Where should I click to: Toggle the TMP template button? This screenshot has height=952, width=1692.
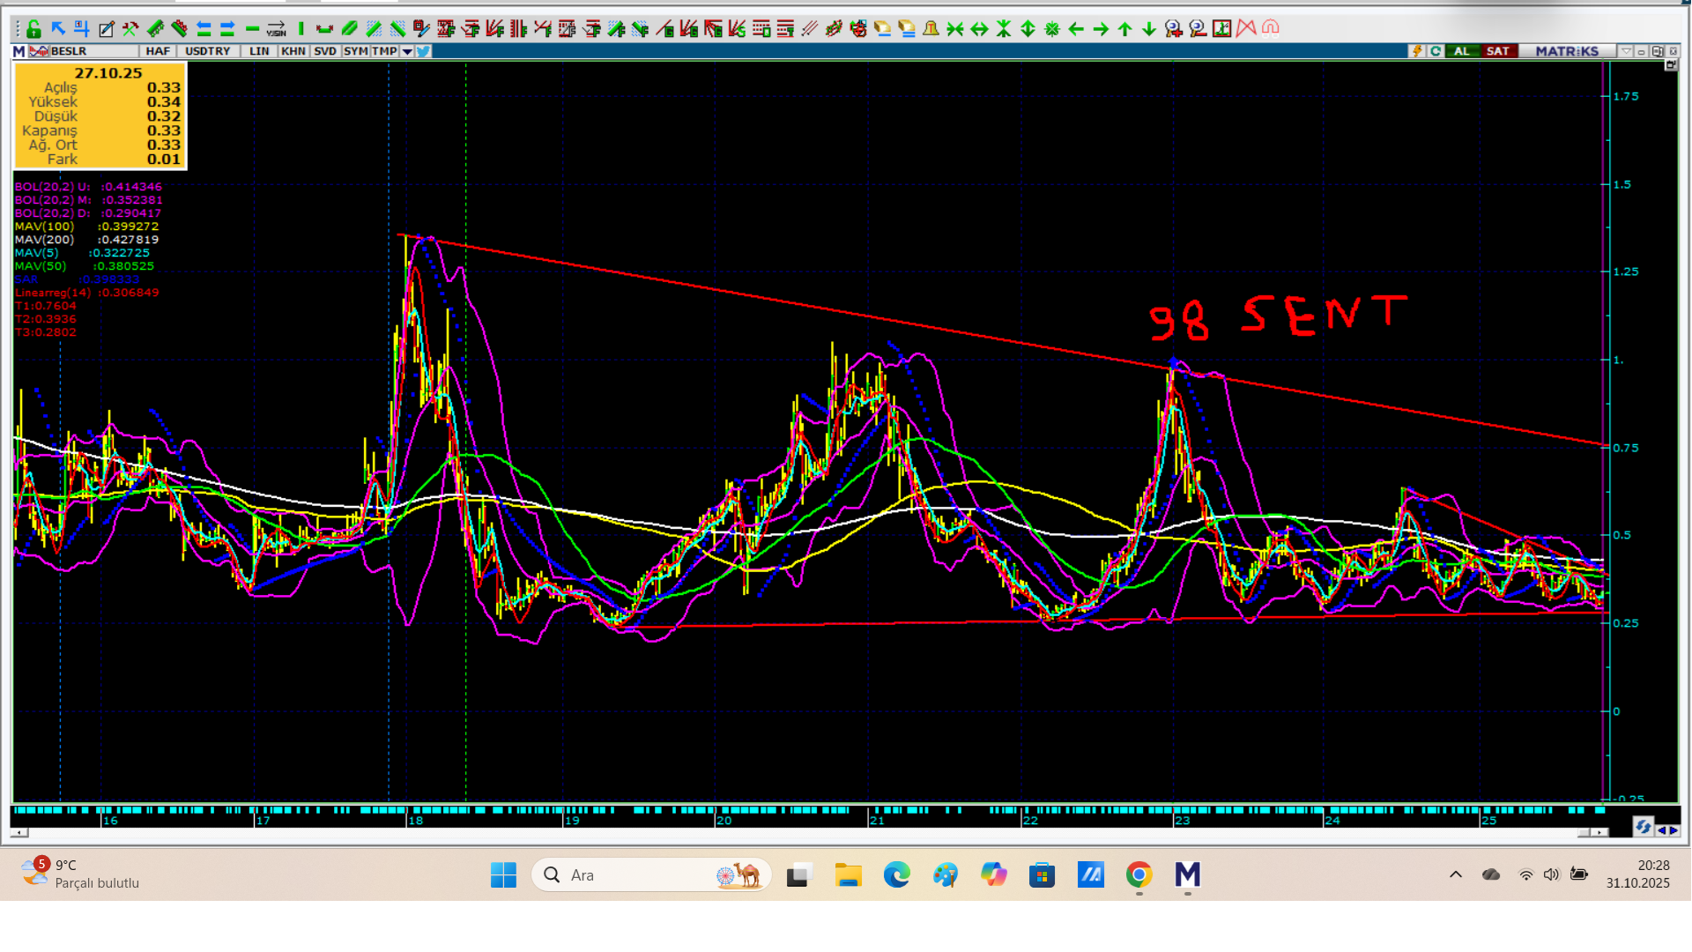click(x=384, y=51)
